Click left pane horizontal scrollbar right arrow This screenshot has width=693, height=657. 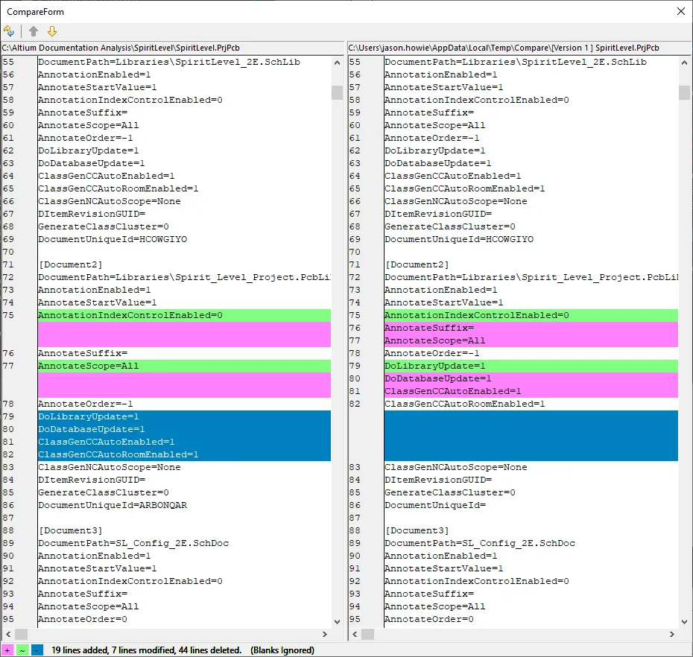324,635
